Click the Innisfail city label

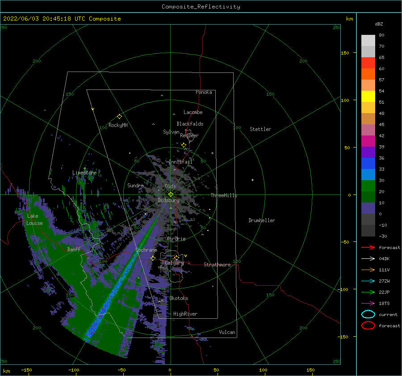(x=181, y=162)
